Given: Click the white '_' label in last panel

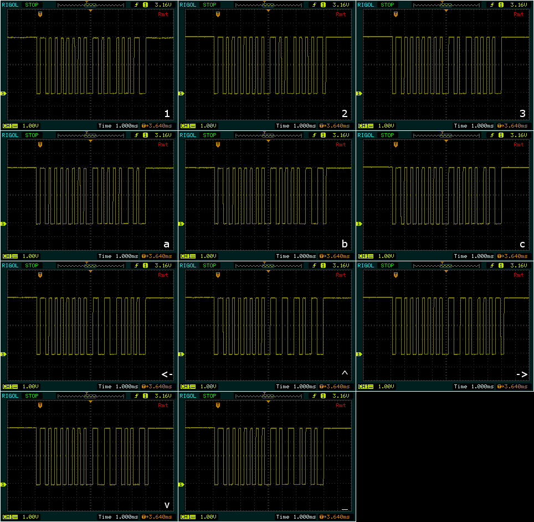Looking at the screenshot, I should (x=345, y=509).
